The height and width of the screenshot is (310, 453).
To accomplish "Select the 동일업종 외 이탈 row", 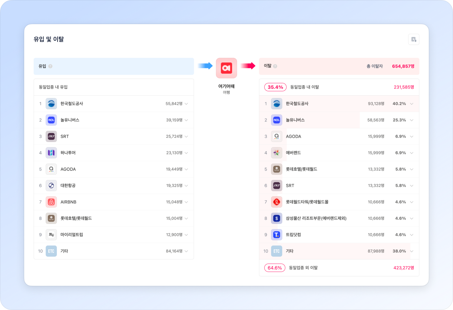I will (303, 268).
